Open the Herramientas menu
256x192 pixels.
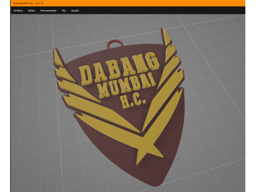(49, 11)
